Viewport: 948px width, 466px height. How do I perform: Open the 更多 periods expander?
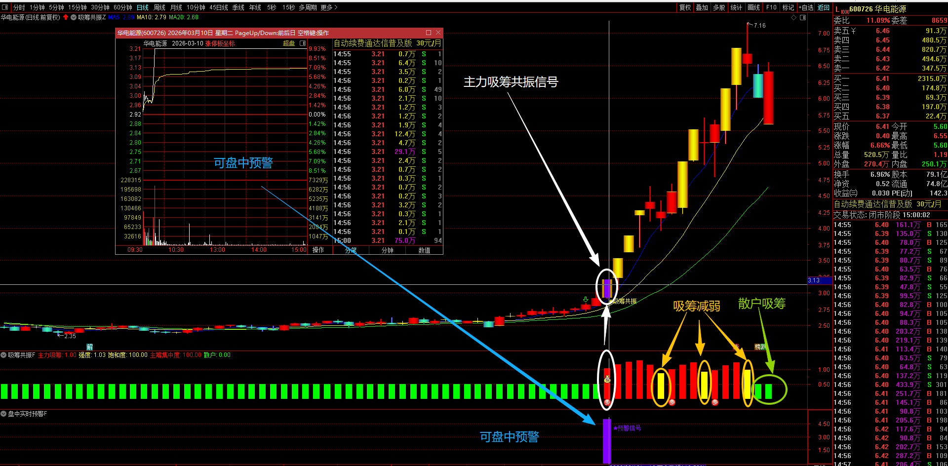pos(329,7)
